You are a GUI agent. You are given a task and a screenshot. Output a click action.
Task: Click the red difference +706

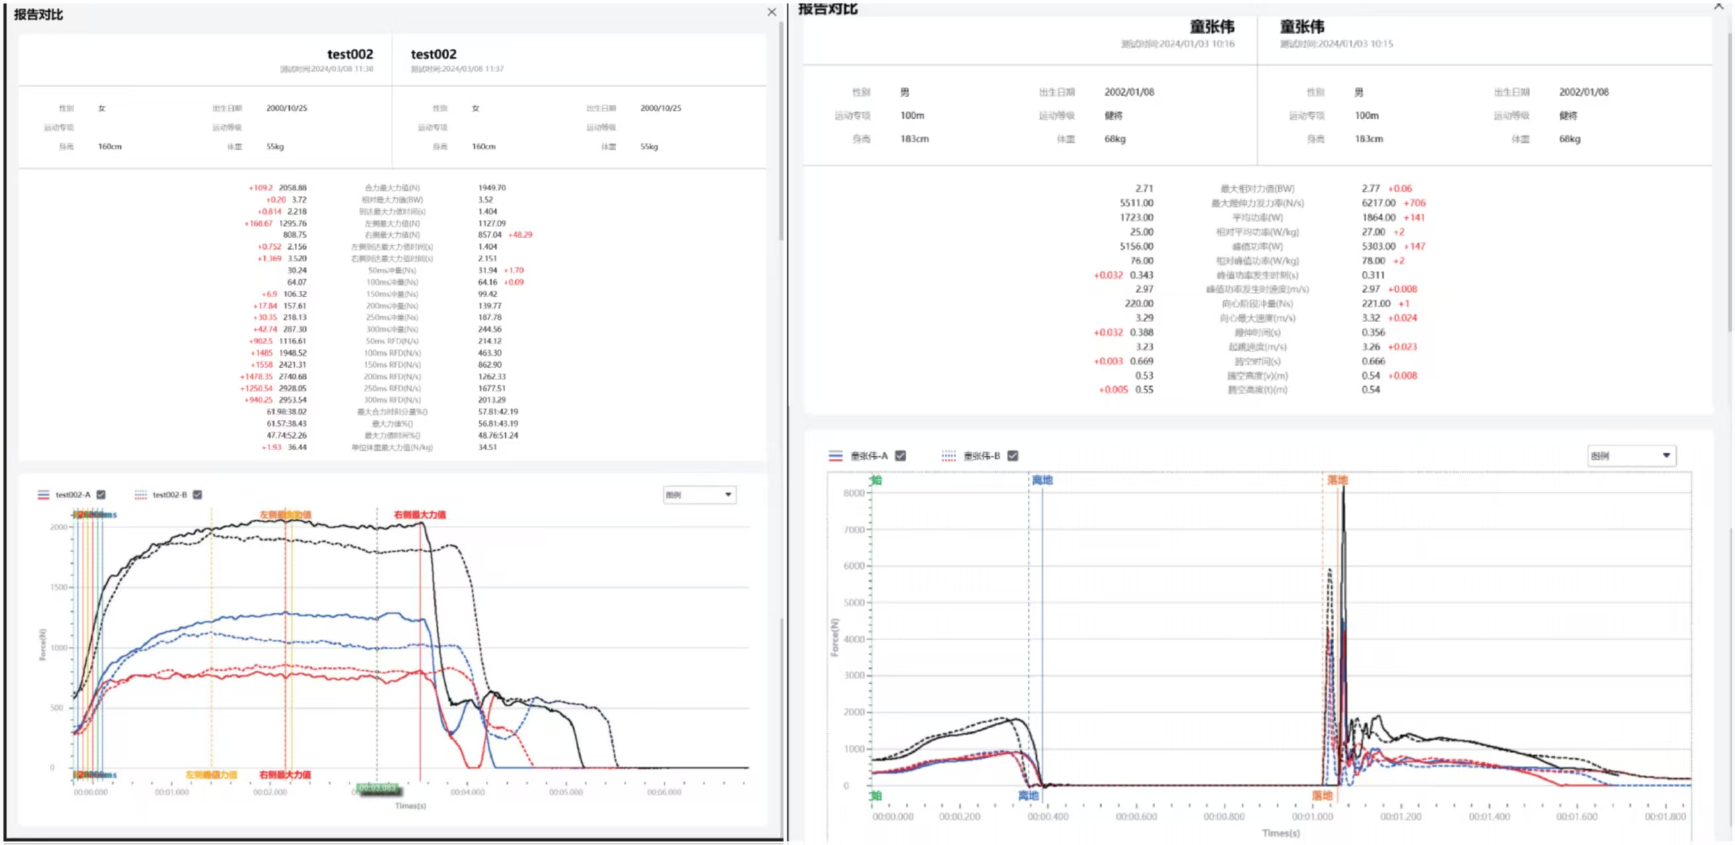pos(1415,203)
